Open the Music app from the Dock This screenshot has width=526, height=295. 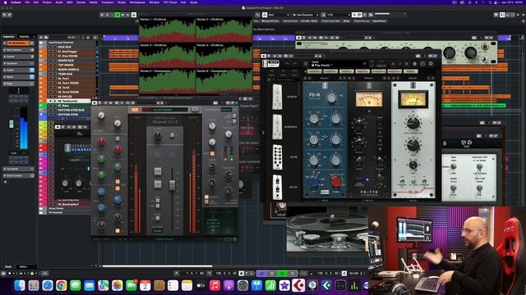click(215, 285)
